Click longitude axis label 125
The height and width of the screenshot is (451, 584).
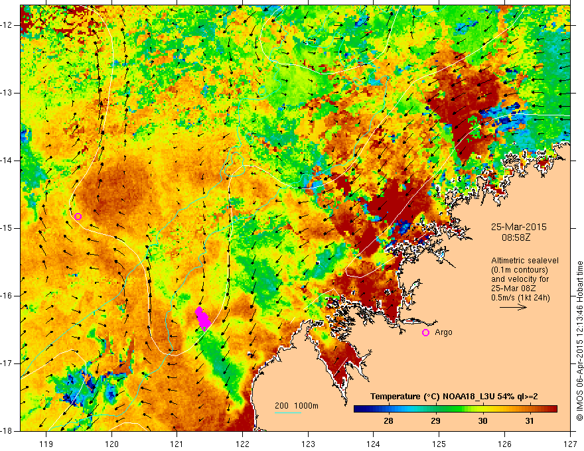click(x=439, y=444)
